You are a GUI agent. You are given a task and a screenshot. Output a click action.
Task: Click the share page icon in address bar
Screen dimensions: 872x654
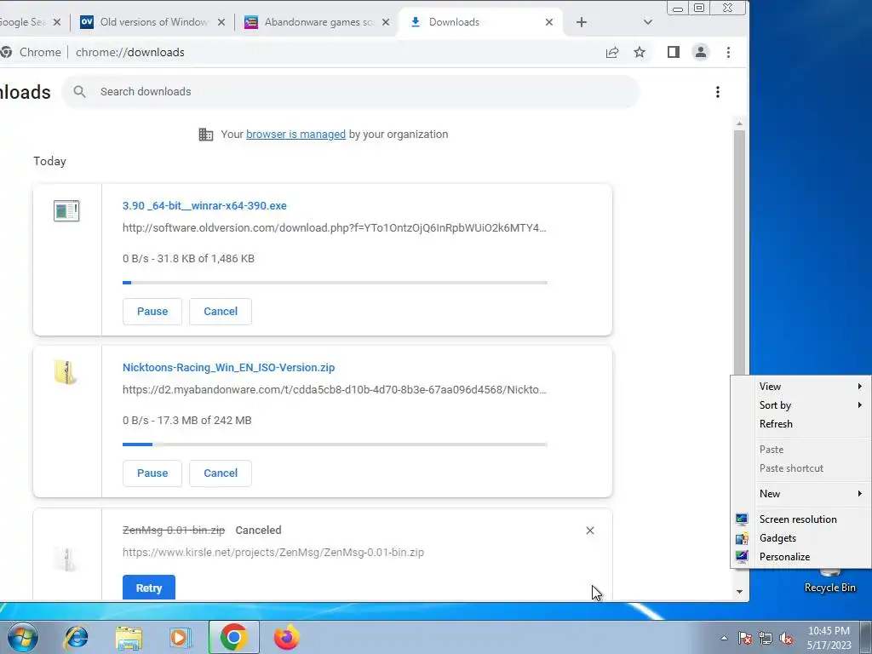(611, 52)
